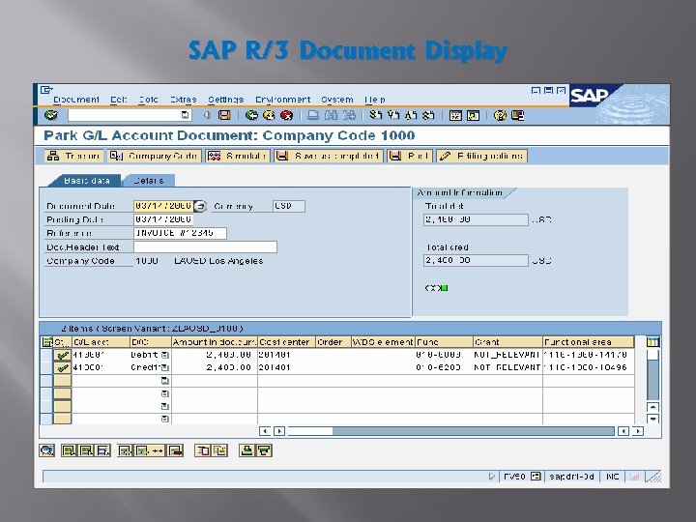Open the D/C dropdown on the Debit row

tap(165, 355)
